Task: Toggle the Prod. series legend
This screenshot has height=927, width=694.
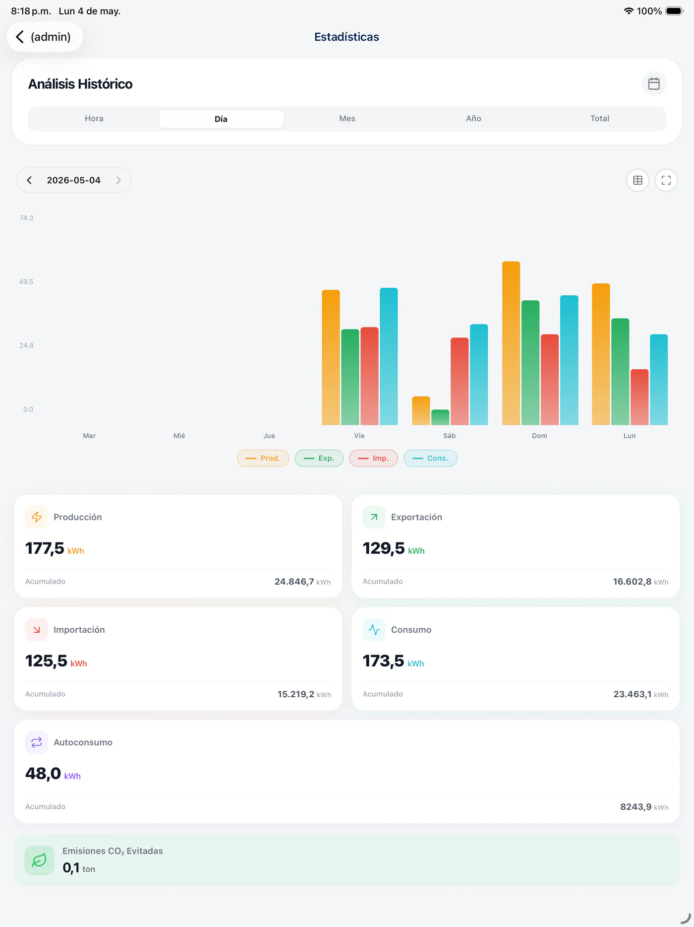Action: 263,458
